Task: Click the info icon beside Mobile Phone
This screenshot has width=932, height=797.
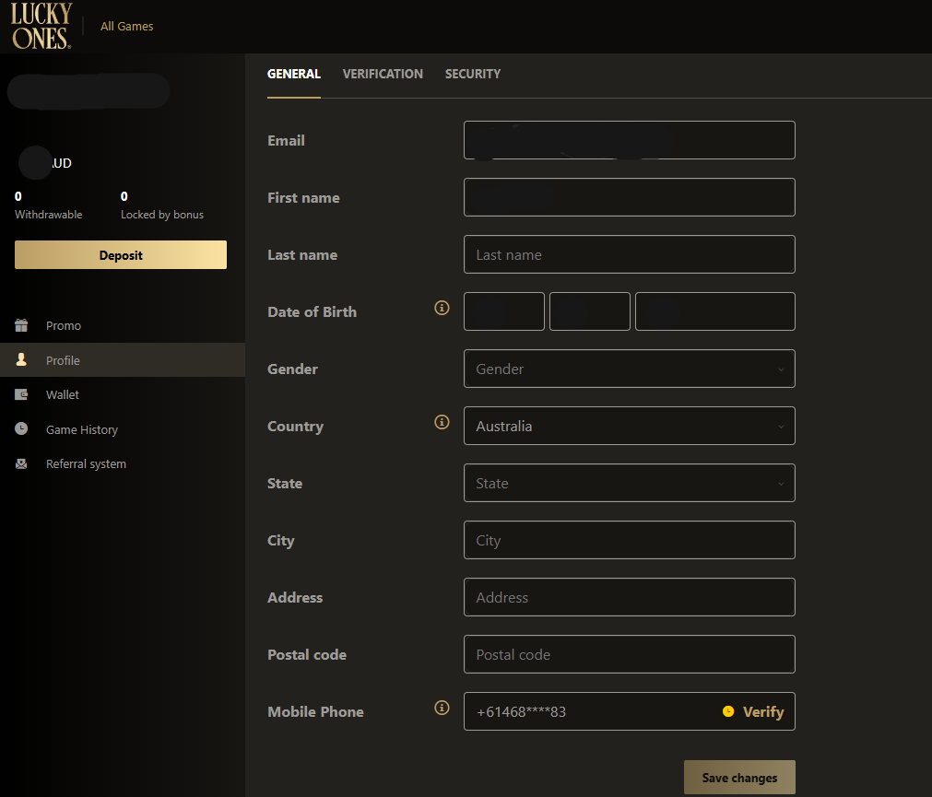Action: point(442,708)
